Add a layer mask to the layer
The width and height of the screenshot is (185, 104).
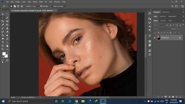tap(166, 97)
